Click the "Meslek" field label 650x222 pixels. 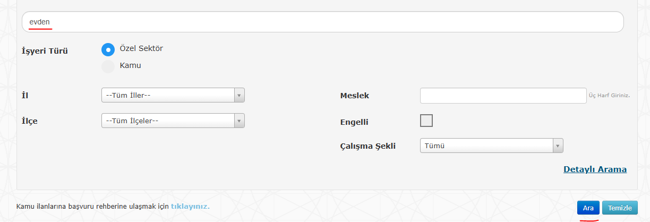(x=354, y=96)
